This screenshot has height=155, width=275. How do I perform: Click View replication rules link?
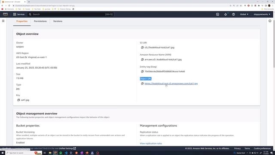pos(151,143)
